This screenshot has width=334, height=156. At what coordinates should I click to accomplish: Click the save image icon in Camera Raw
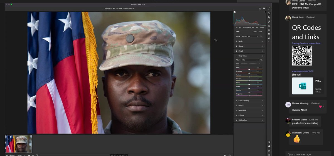click(260, 8)
